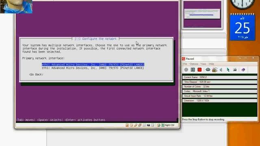This screenshot has width=260, height=146.
Task: Click VirtualBox display status icon
Action: 148,125
